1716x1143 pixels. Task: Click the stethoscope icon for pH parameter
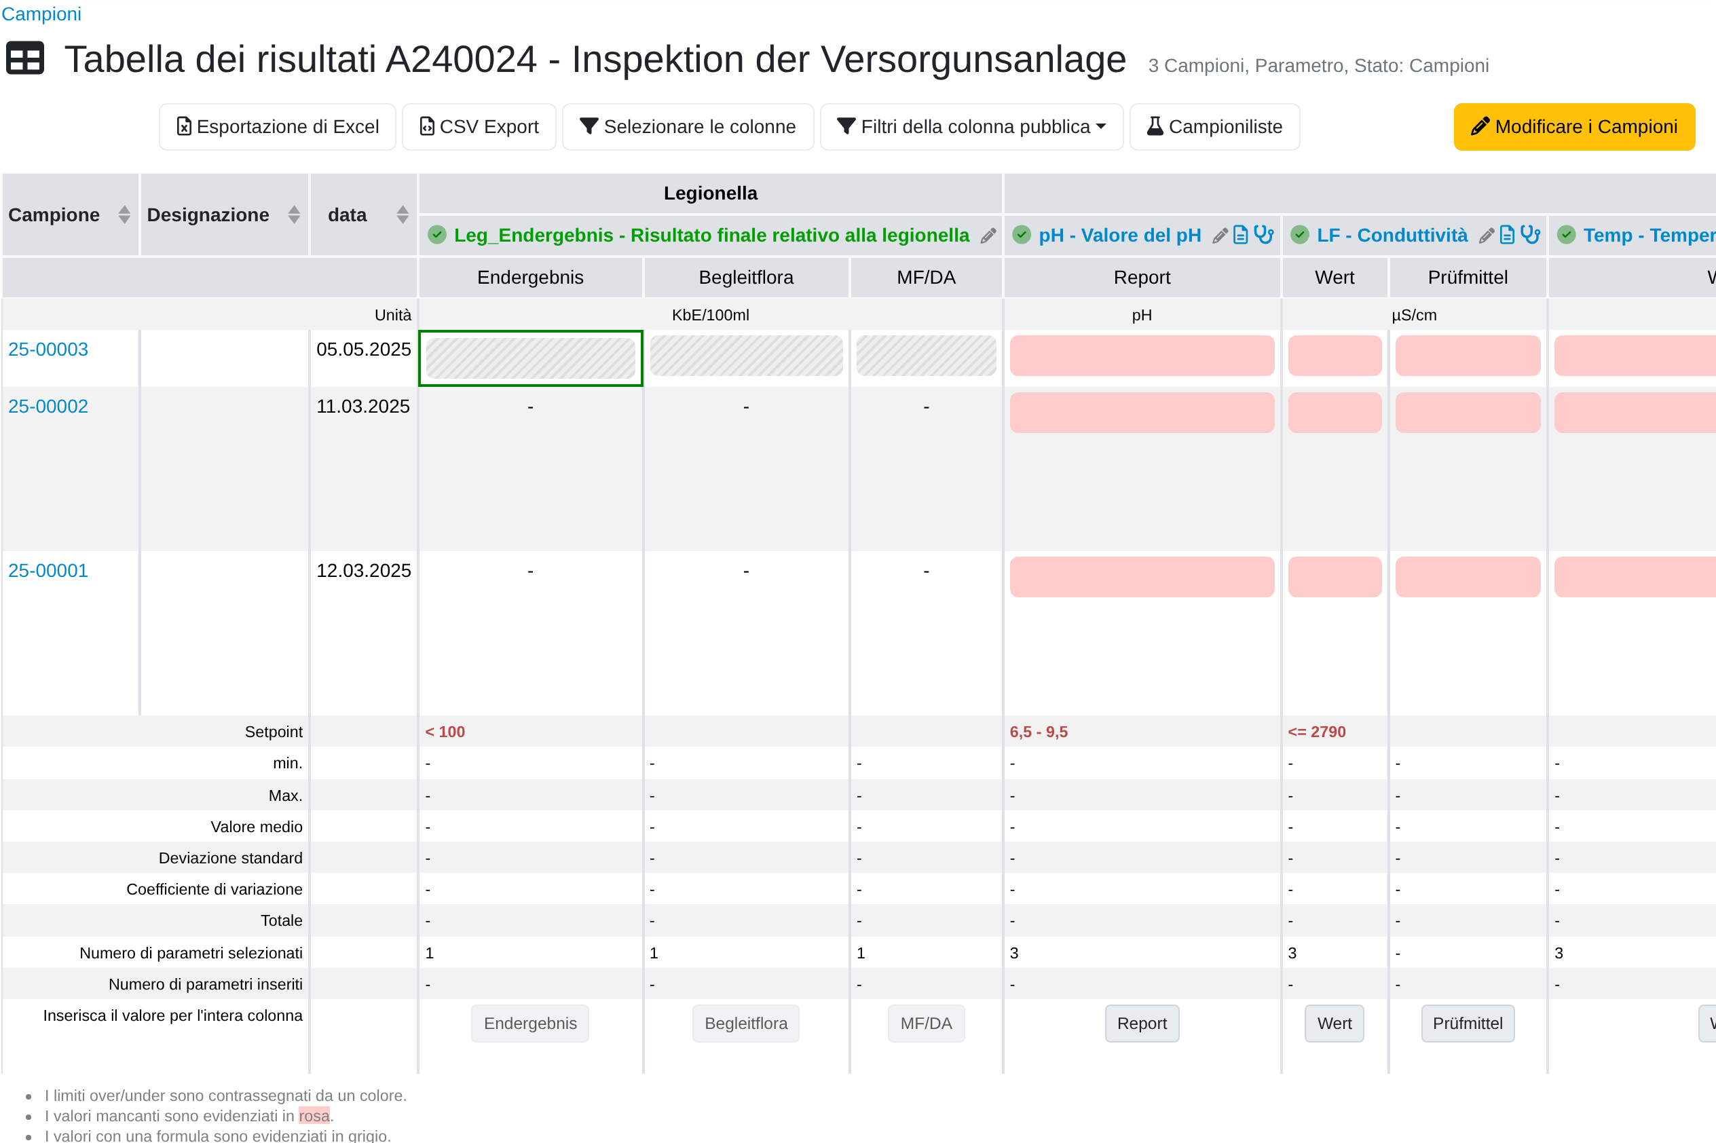[x=1263, y=235]
